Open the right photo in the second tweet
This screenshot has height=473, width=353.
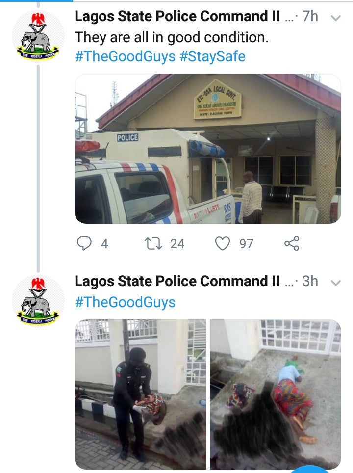click(275, 394)
